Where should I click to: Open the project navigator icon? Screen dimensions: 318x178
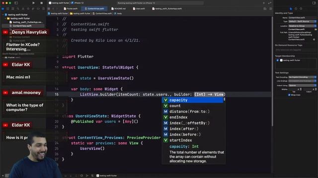click(3, 9)
